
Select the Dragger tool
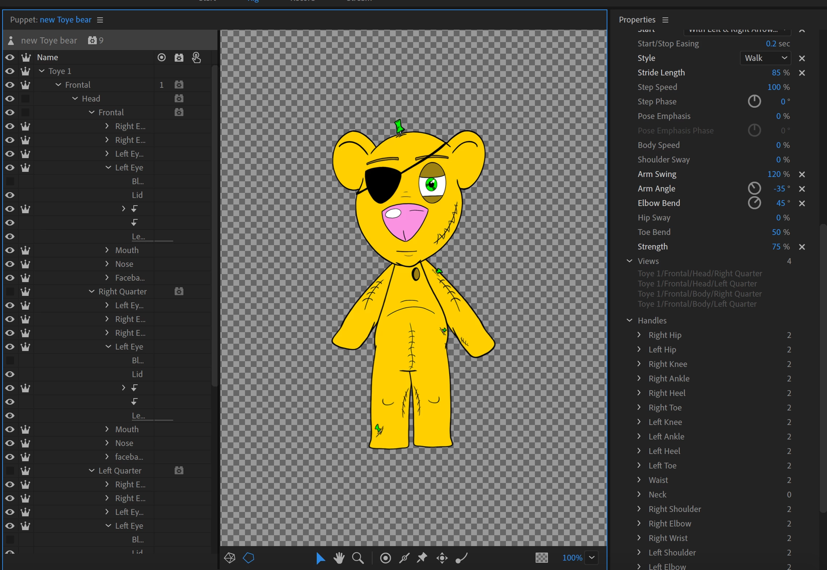point(442,558)
